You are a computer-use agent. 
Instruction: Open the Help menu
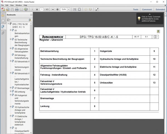(x=25, y=5)
